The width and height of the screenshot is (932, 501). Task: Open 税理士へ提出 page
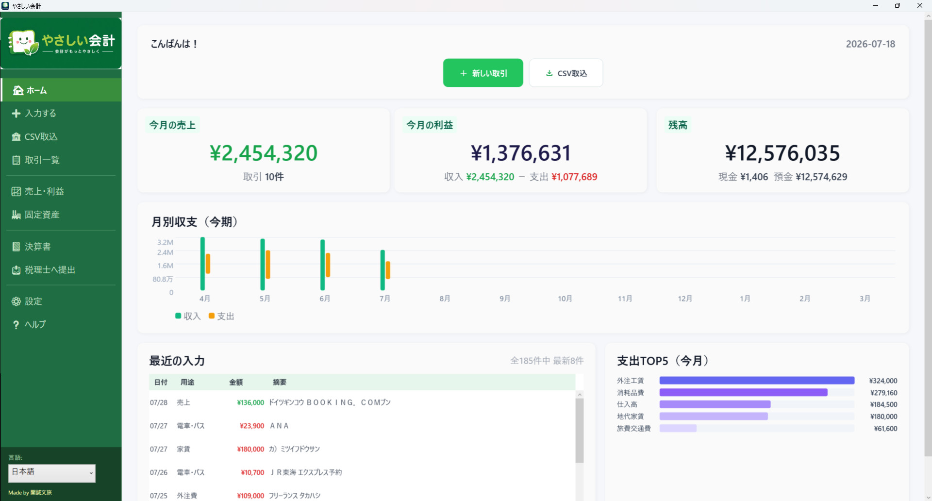tap(61, 270)
